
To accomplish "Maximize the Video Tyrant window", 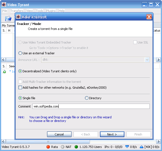I will (151, 5).
